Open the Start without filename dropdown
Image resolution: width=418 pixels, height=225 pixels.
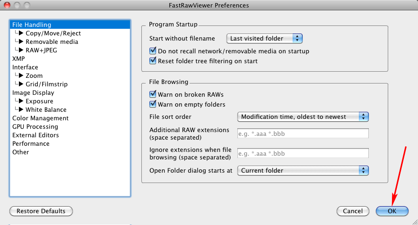tap(264, 38)
